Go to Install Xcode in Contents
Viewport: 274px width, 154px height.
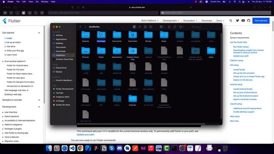click(239, 70)
